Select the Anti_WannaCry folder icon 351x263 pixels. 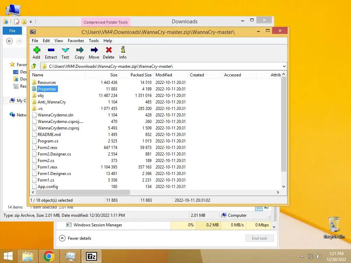pos(34,102)
